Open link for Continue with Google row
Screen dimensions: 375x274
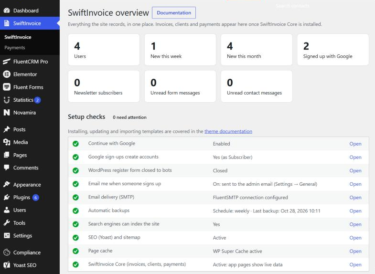click(355, 144)
